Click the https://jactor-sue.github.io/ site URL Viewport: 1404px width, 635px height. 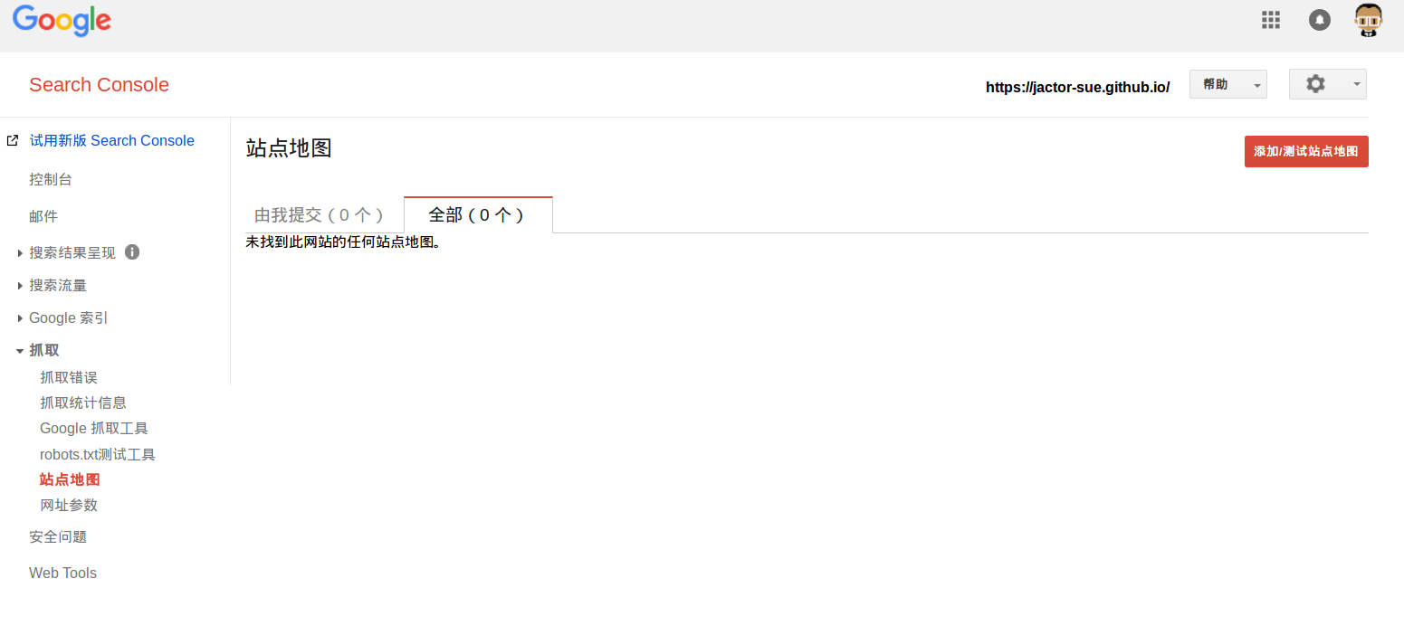1077,87
